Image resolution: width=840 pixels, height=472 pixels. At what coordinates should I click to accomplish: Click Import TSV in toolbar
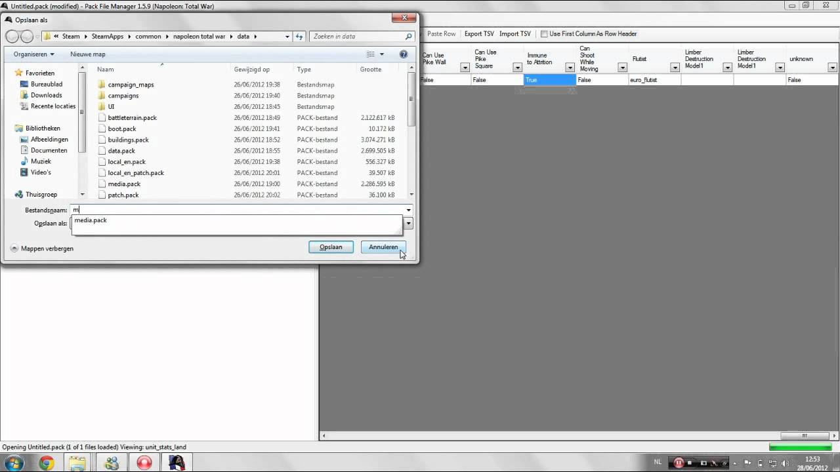[515, 34]
